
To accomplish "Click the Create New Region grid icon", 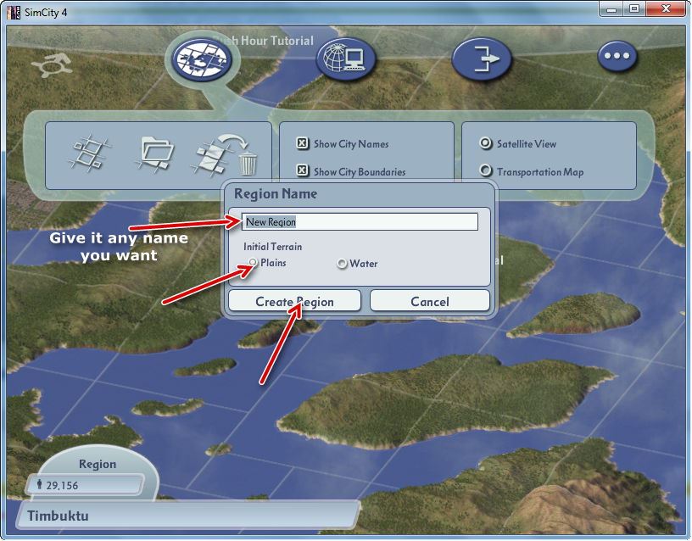I will click(89, 153).
